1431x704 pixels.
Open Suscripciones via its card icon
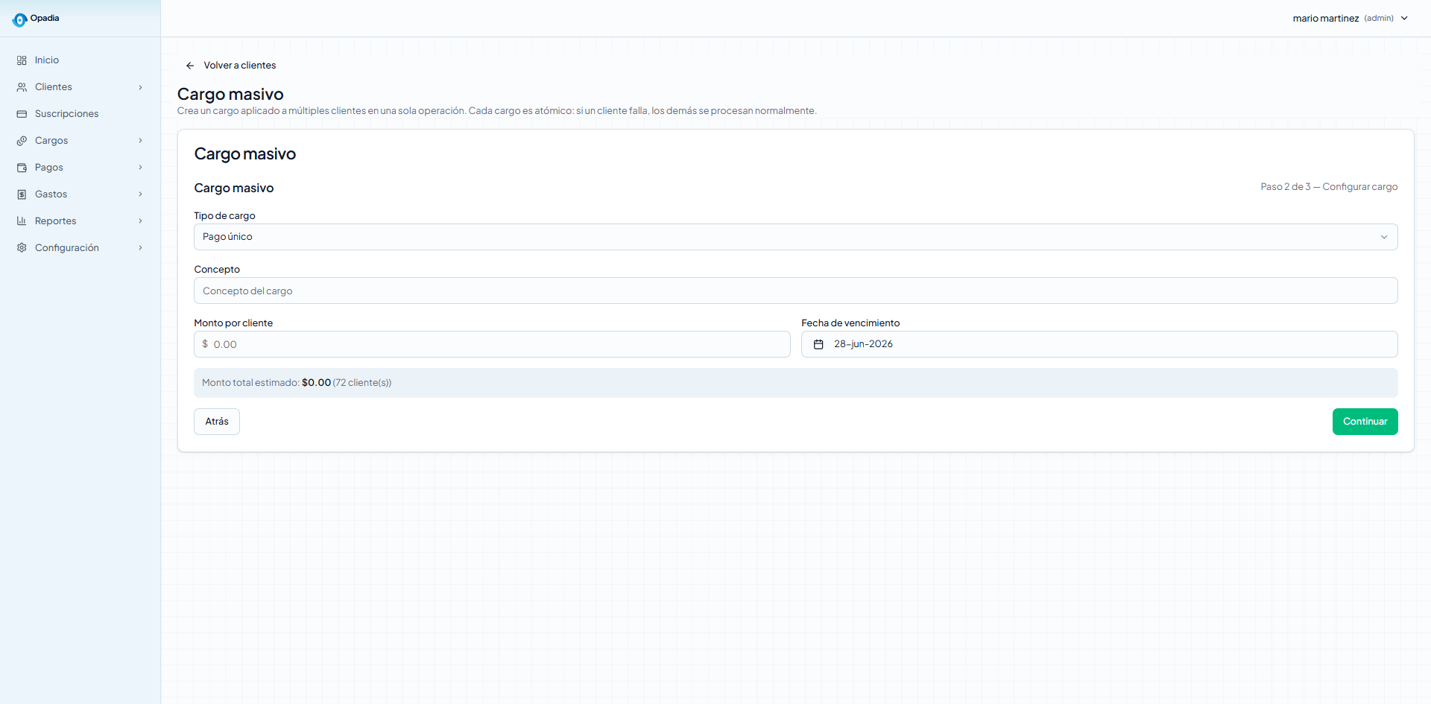pyautogui.click(x=22, y=114)
